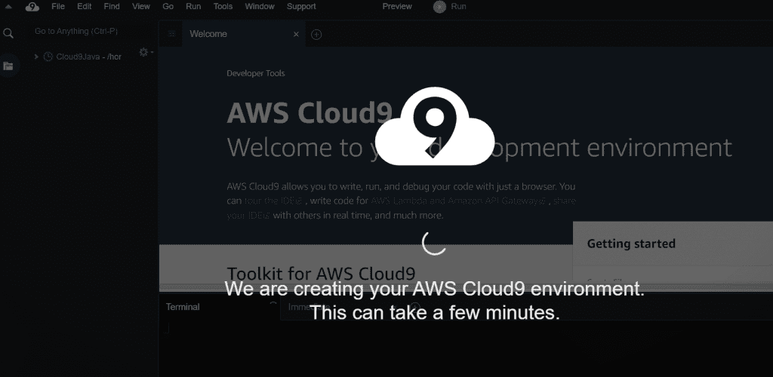This screenshot has width=773, height=377.
Task: Open the Go menu
Action: click(x=168, y=7)
